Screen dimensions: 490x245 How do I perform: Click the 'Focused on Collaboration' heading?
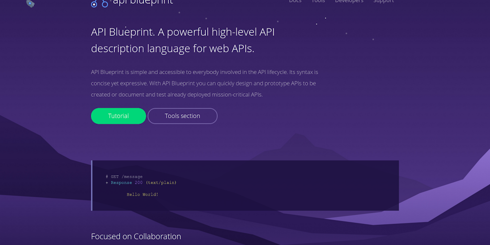[x=136, y=236]
